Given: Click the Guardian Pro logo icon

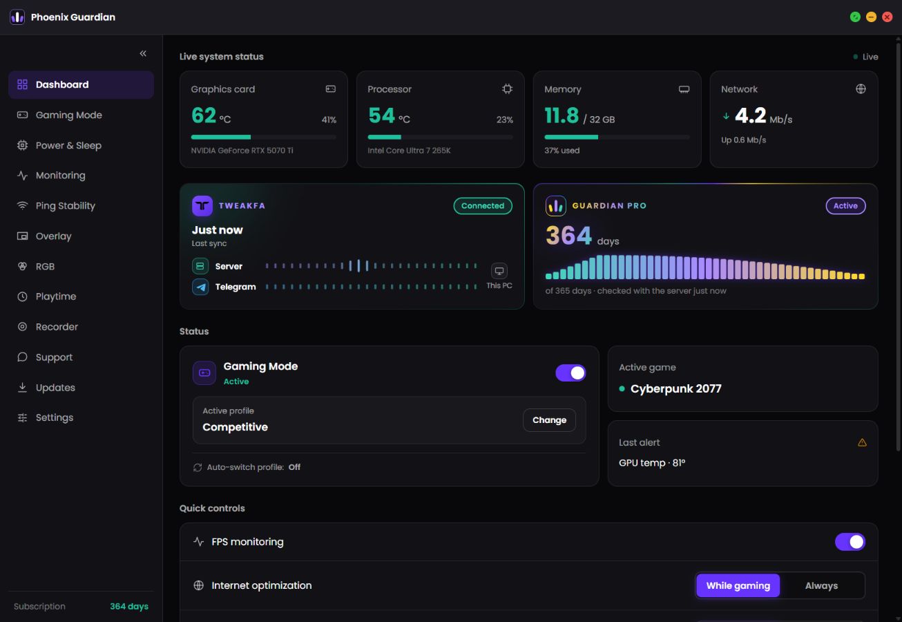Looking at the screenshot, I should coord(556,206).
